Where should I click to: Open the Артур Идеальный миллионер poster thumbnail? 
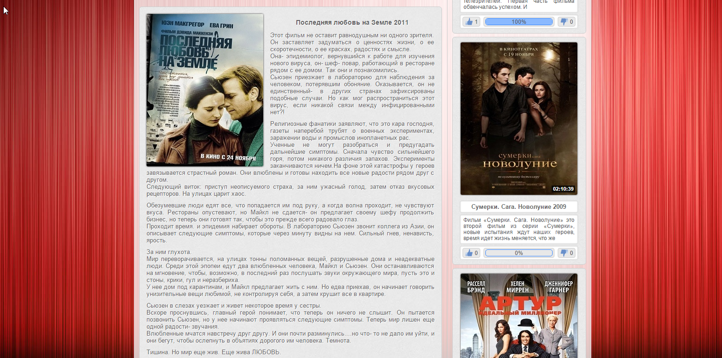(519, 316)
